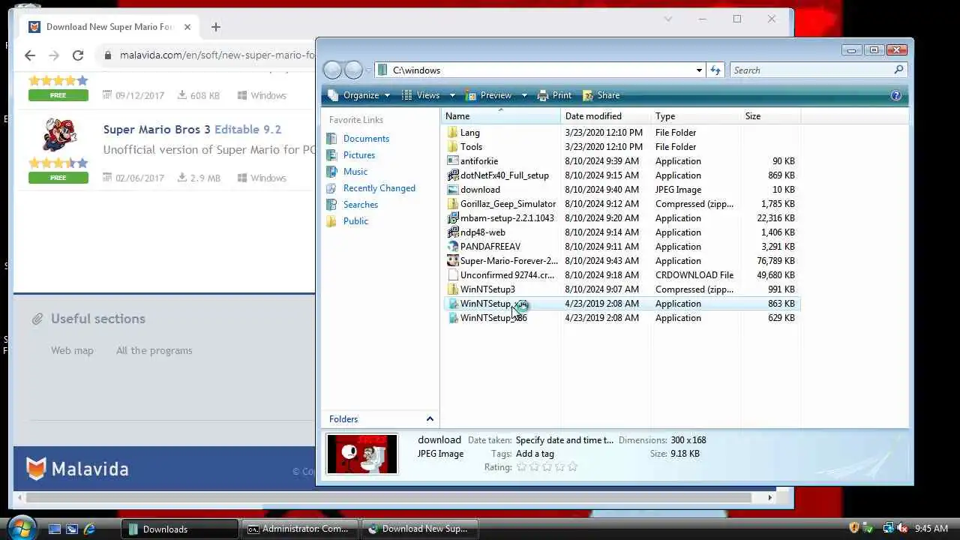Viewport: 960px width, 540px height.
Task: Click the Web map link
Action: point(72,350)
